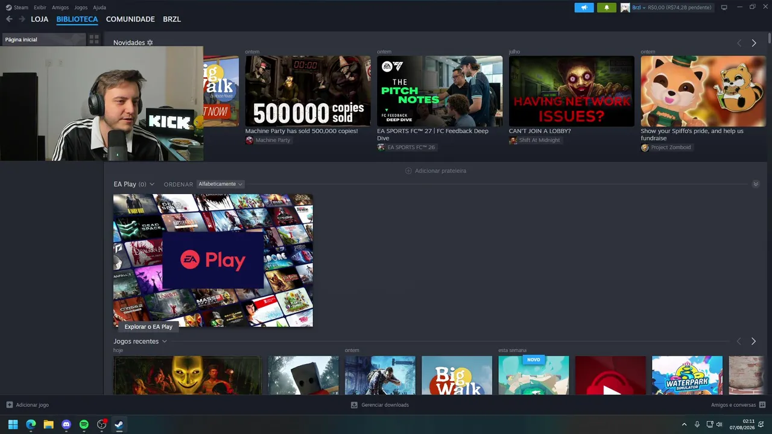The width and height of the screenshot is (772, 434).
Task: Open the Jogos recentes shelf dropdown
Action: [x=164, y=341]
